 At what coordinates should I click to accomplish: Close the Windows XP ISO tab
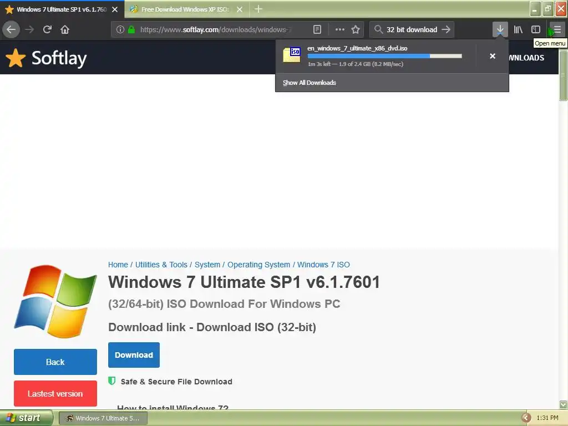[x=240, y=9]
